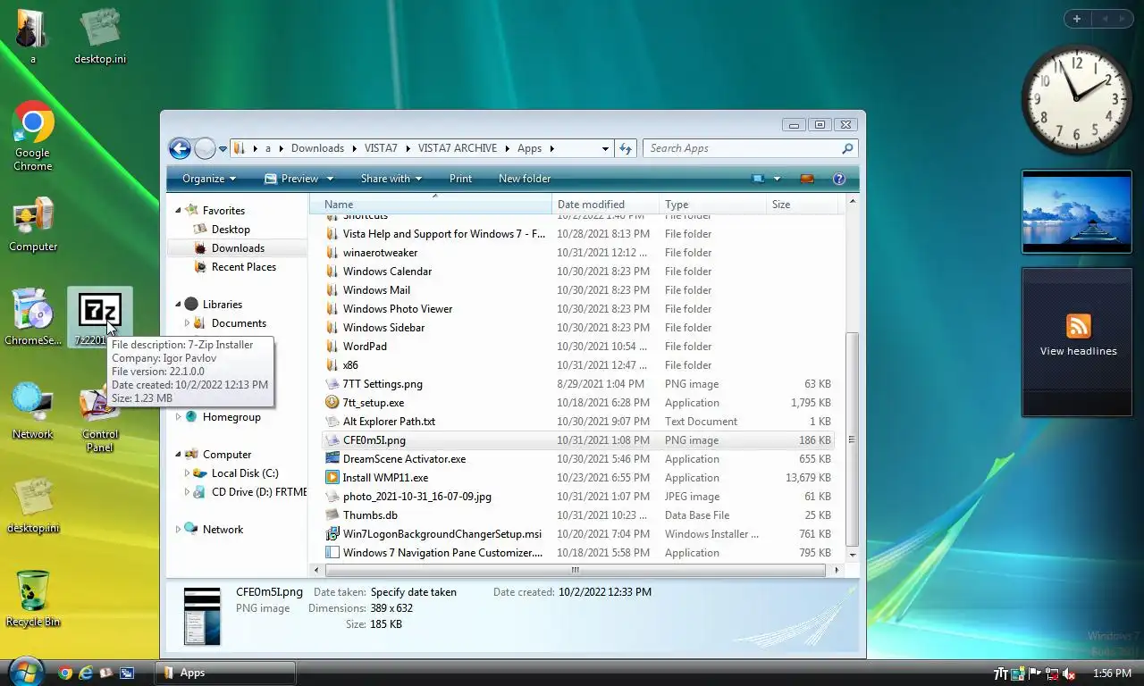Select the 7-Zip installer desktop icon
The width and height of the screenshot is (1144, 686).
point(99,317)
